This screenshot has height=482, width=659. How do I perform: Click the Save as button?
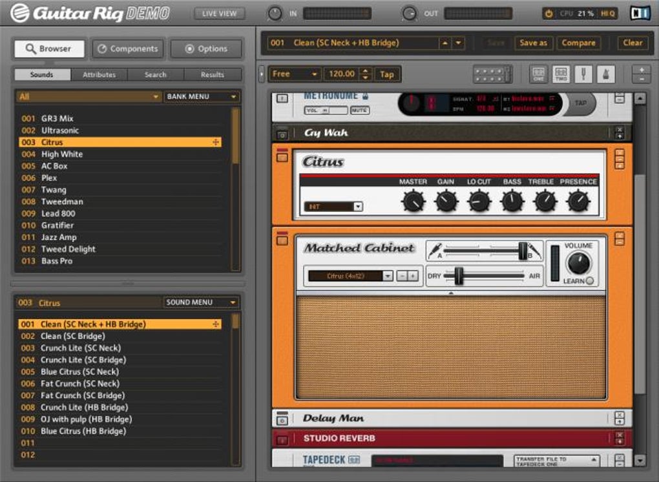click(x=533, y=43)
